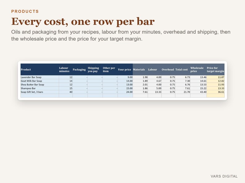Click Lavender total cost 6.73
Screen dimensions: 245x183
point(183,77)
